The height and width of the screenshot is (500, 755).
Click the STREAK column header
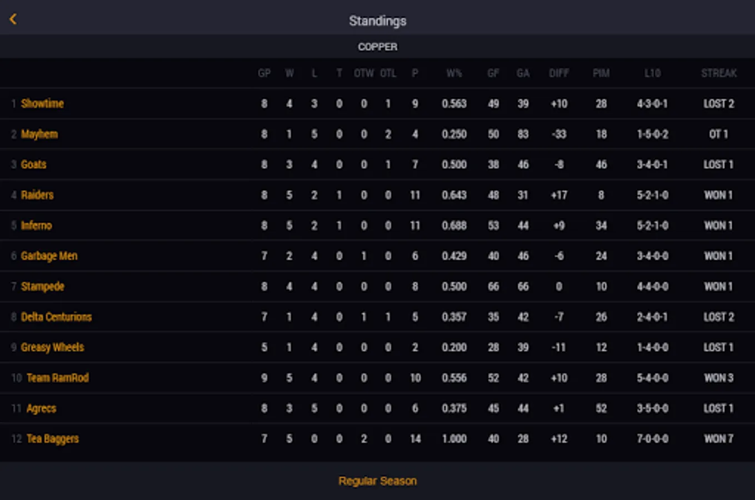coord(718,73)
